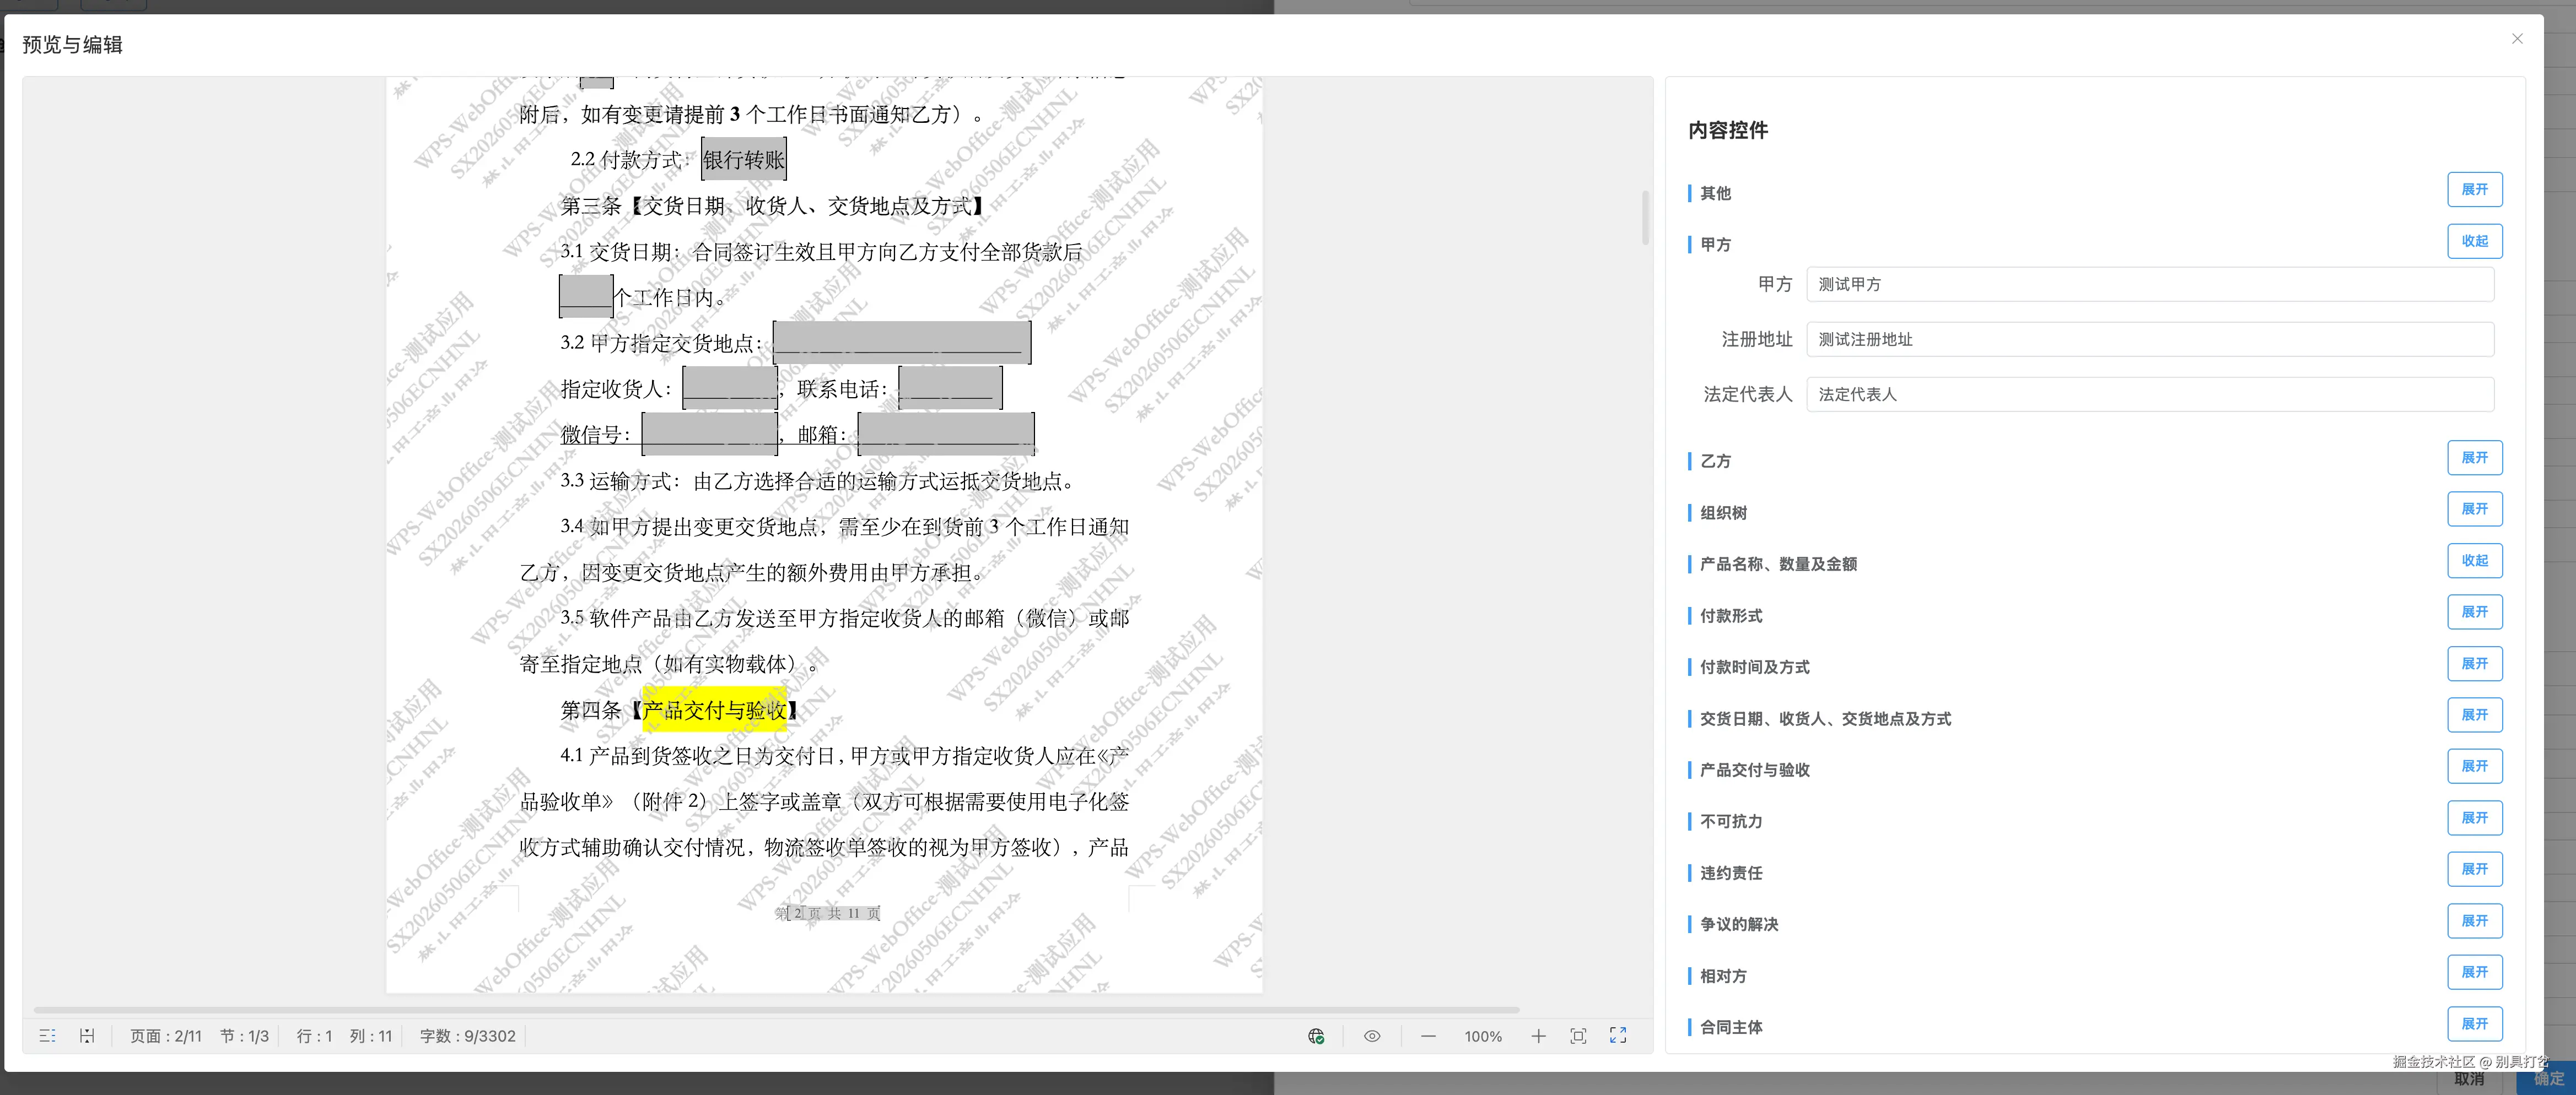Expand the 争议的解决 section
Screen dimensions: 2576x1095
[2474, 920]
